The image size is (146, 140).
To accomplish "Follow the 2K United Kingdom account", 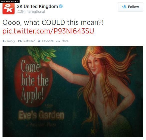I will pyautogui.click(x=130, y=7).
